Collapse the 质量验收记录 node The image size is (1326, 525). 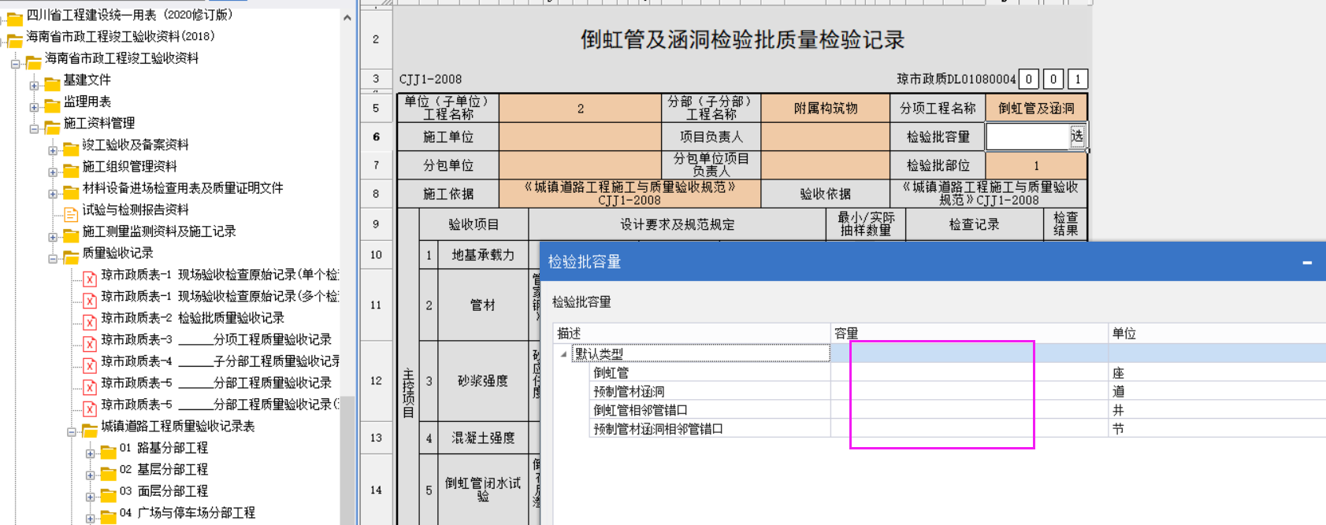click(53, 258)
